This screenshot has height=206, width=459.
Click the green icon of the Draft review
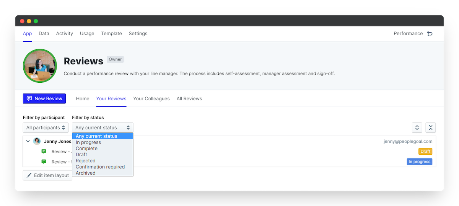click(44, 152)
